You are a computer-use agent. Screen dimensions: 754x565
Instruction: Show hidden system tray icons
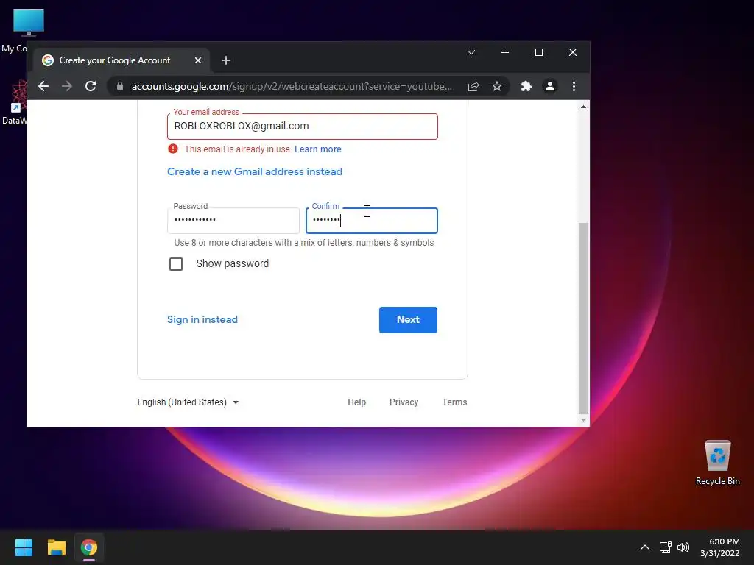pyautogui.click(x=645, y=547)
